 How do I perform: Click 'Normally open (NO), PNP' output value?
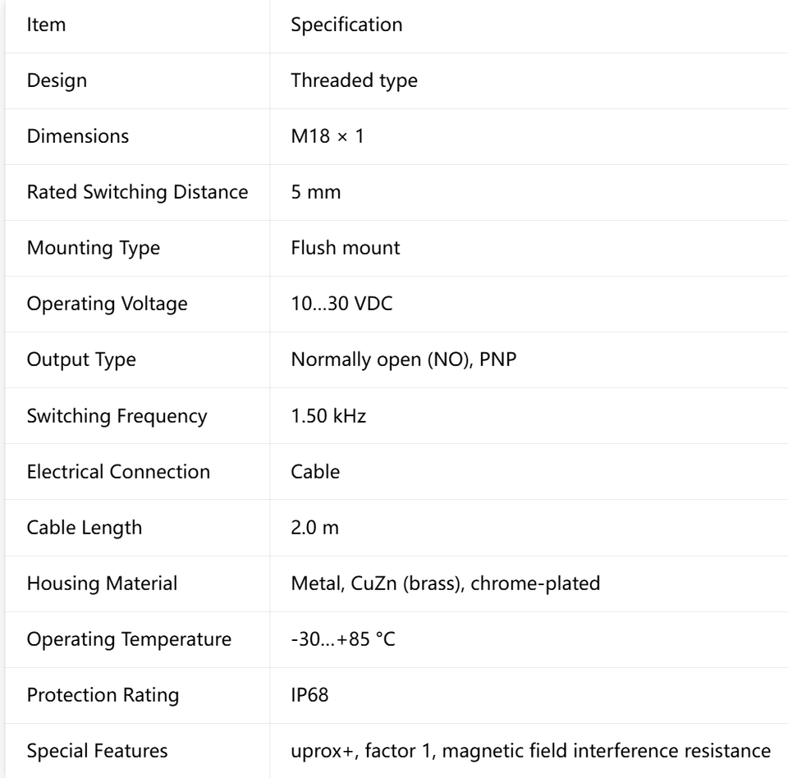click(x=404, y=359)
